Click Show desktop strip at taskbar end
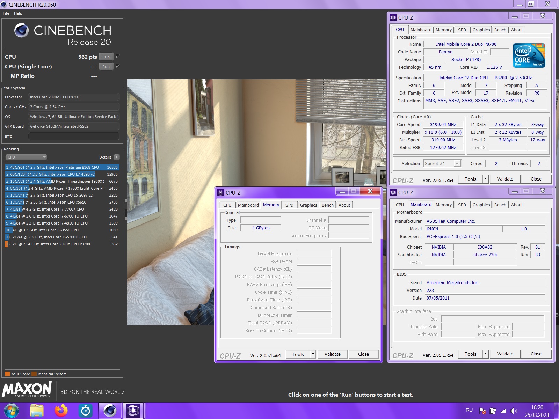The image size is (559, 419). click(x=556, y=411)
